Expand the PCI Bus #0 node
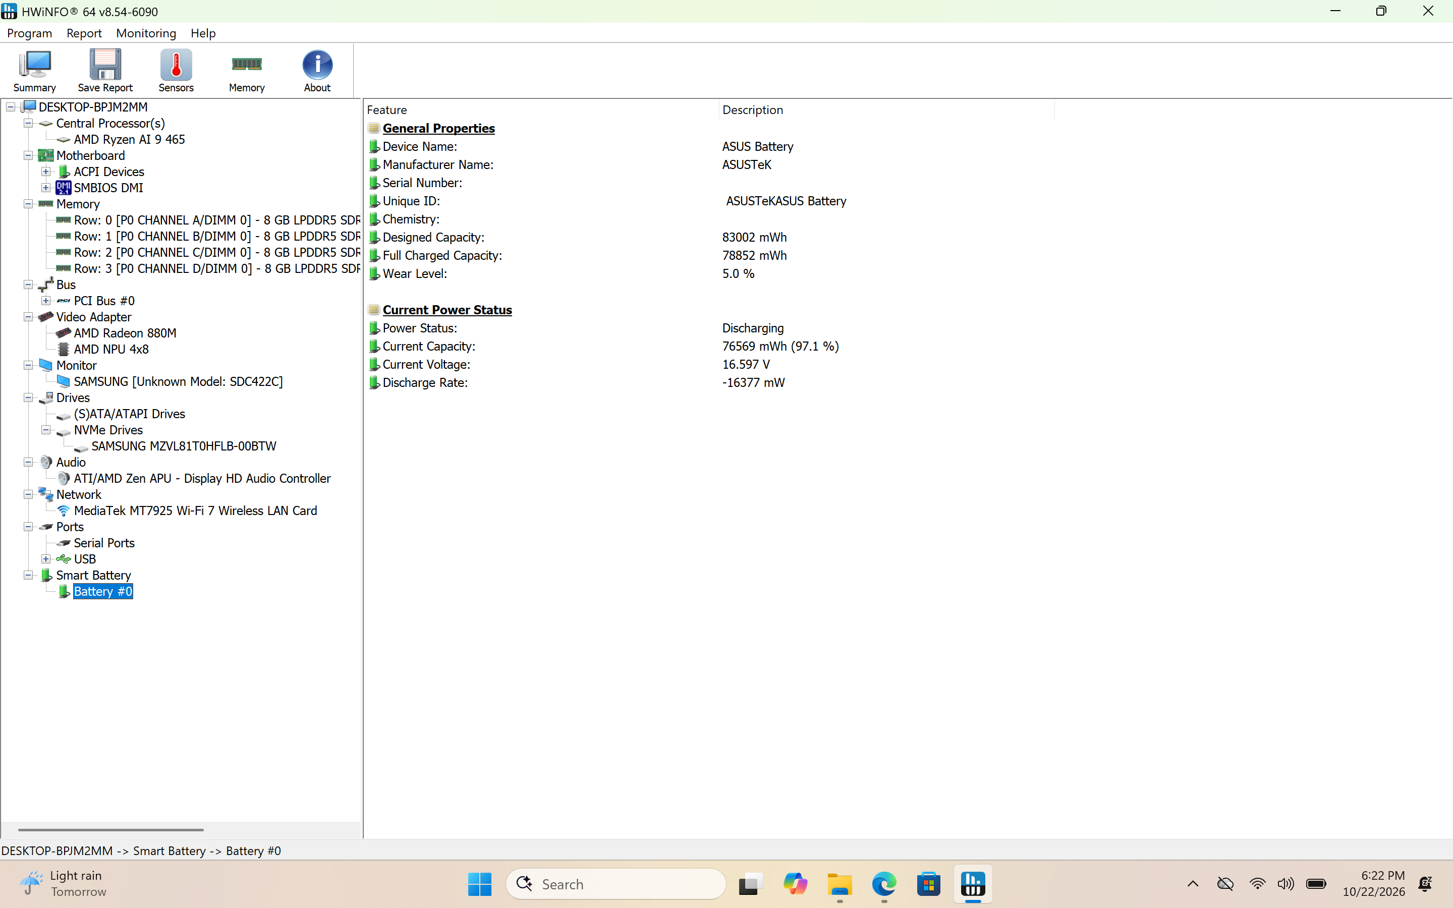Screen dimensions: 1453x908 point(45,301)
